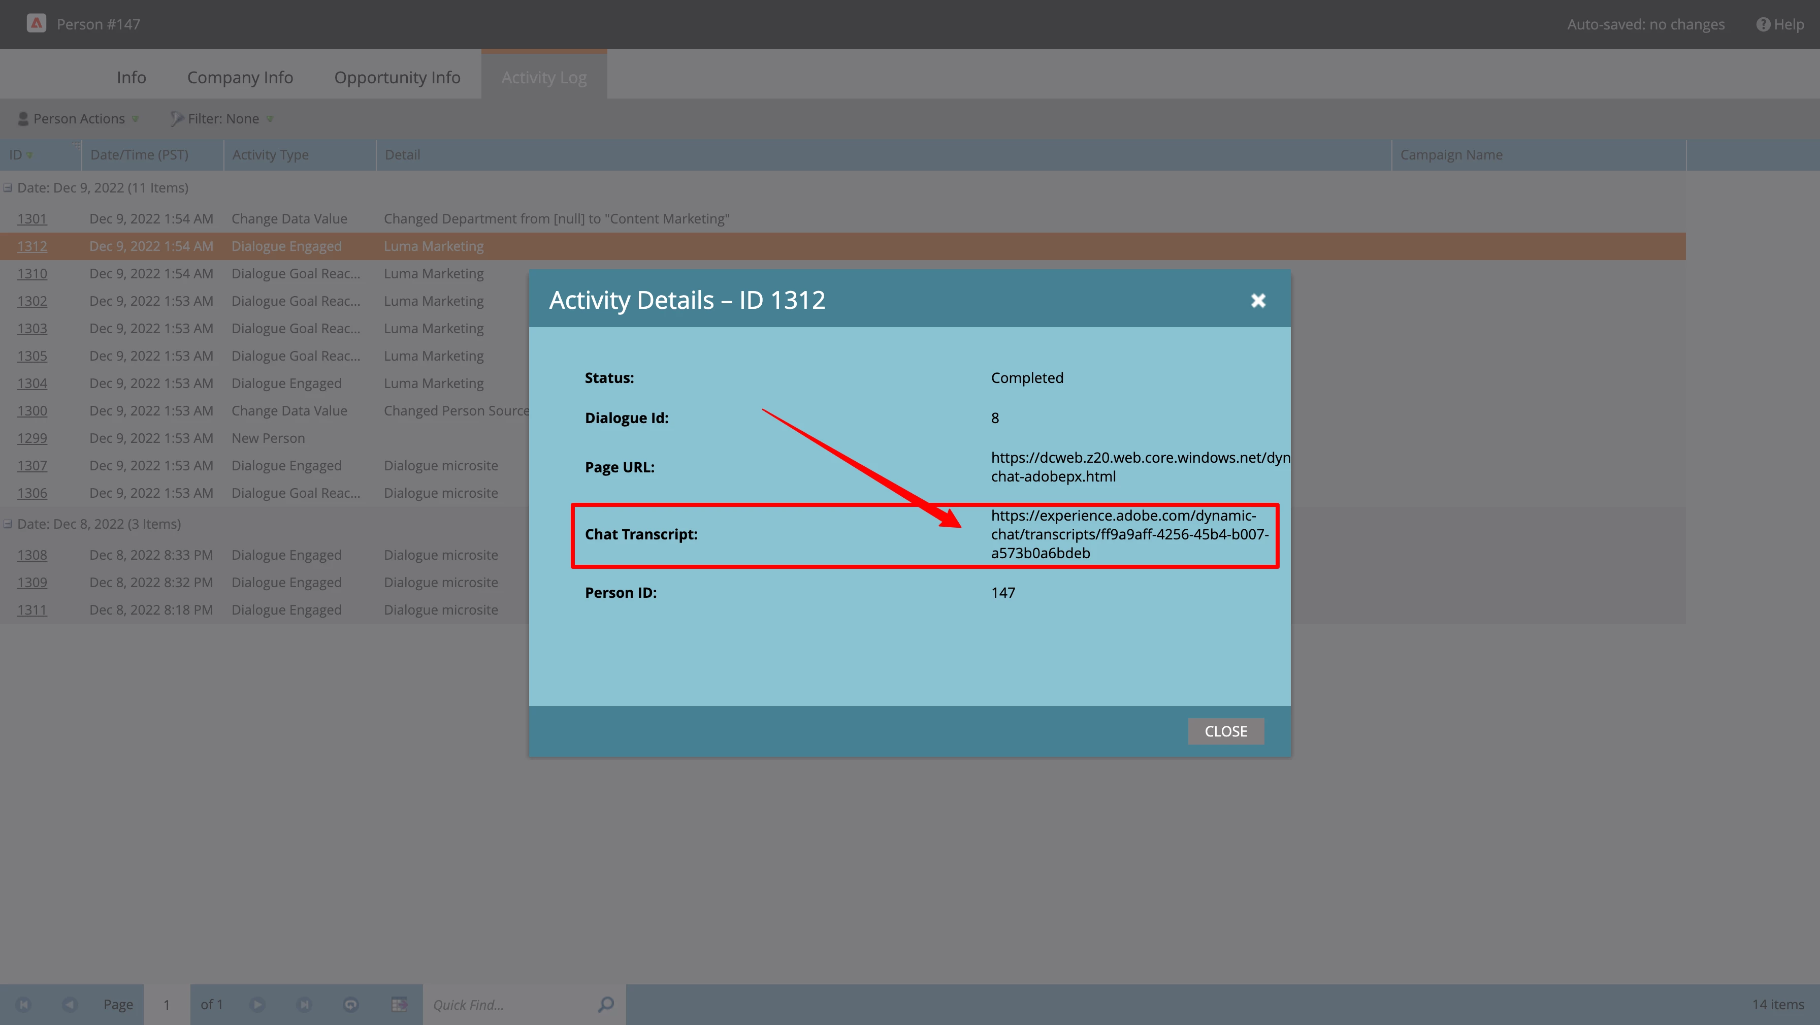Screen dimensions: 1820x1025
Task: Click the CLOSE button in the dialog
Action: [1225, 731]
